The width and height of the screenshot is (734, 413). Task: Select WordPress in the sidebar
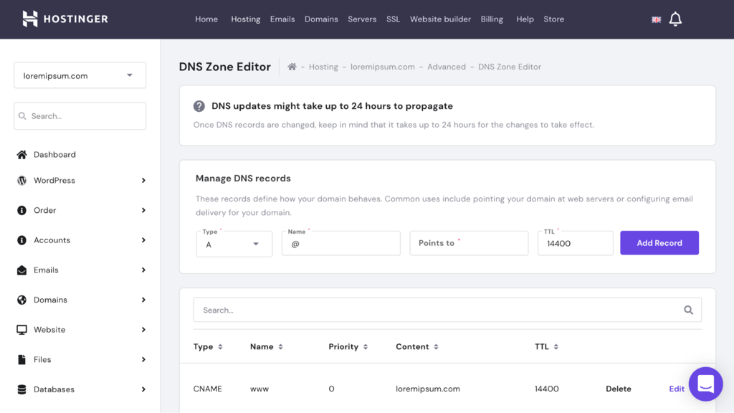53,180
